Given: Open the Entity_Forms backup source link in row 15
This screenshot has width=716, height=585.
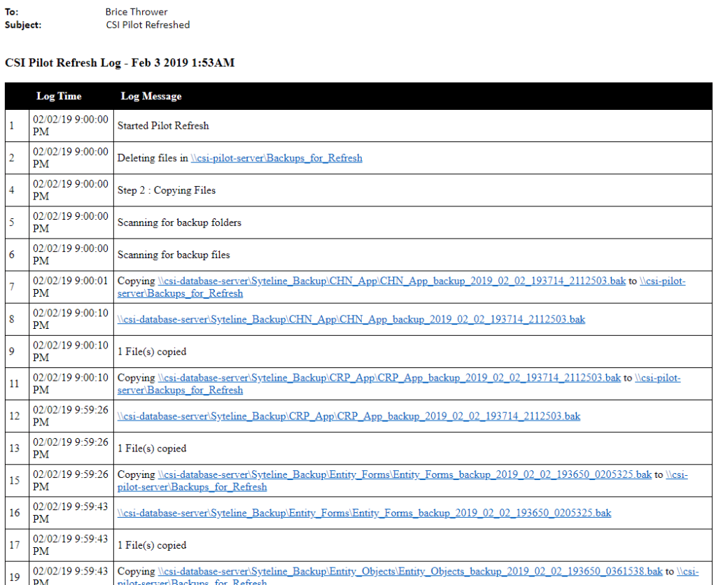Looking at the screenshot, I should tap(405, 474).
